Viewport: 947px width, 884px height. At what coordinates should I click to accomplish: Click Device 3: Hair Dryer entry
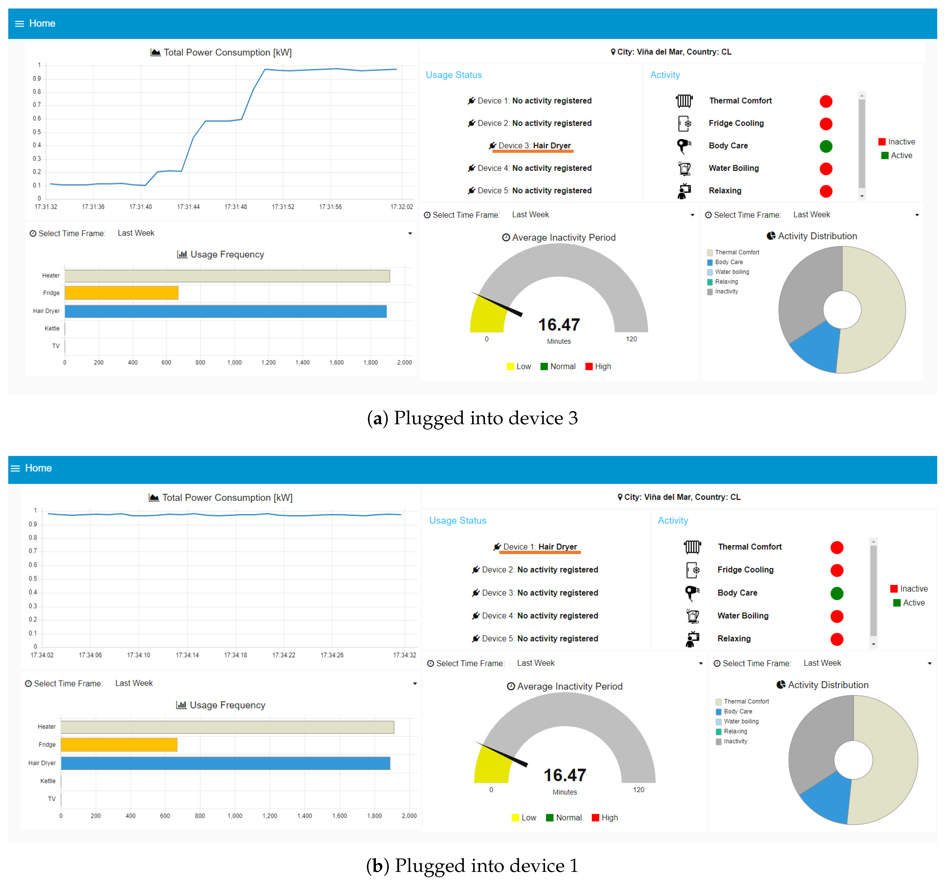point(534,146)
